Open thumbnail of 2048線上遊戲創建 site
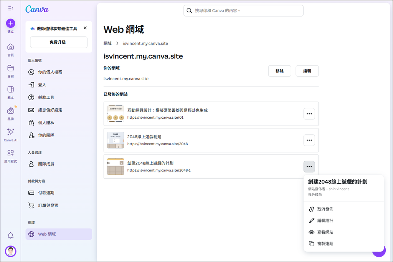Viewport: 393px width, 262px height. coord(116,140)
